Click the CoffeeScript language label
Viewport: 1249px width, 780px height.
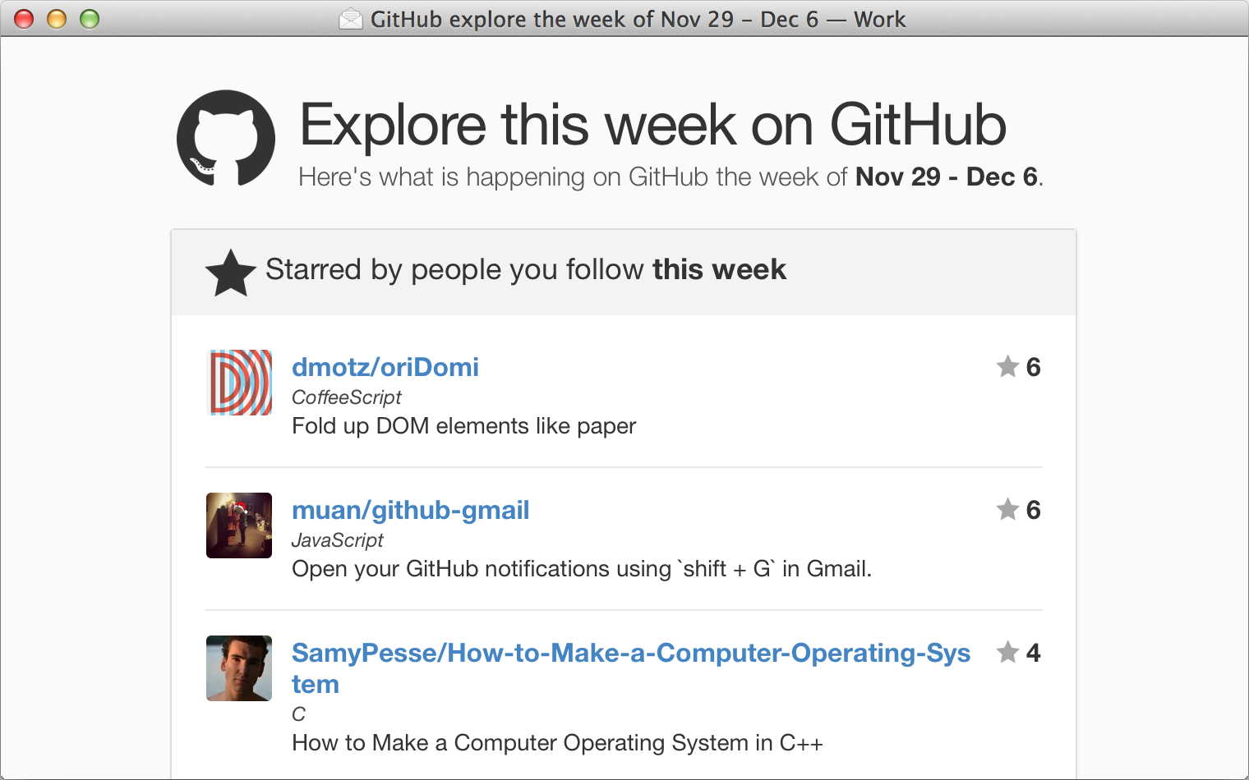tap(347, 397)
